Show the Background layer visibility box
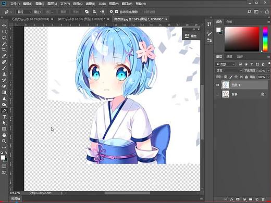 click(218, 94)
